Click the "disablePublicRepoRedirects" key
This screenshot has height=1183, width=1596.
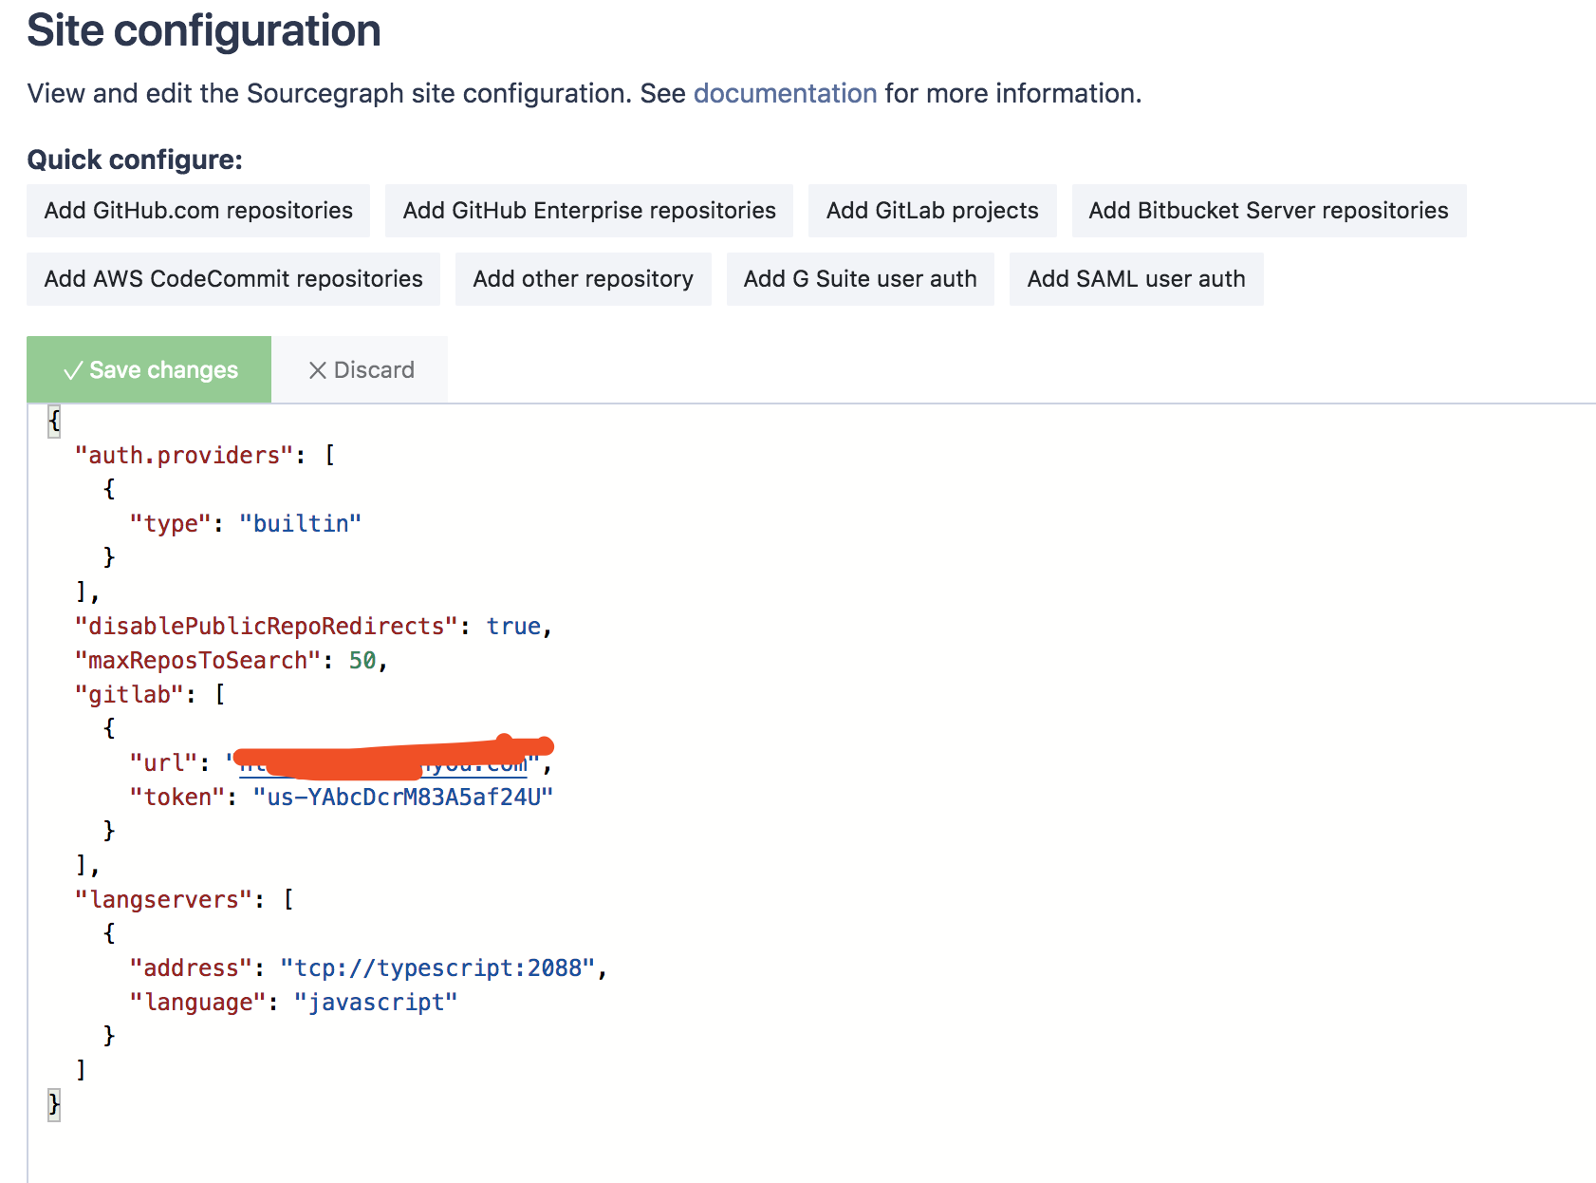(267, 627)
